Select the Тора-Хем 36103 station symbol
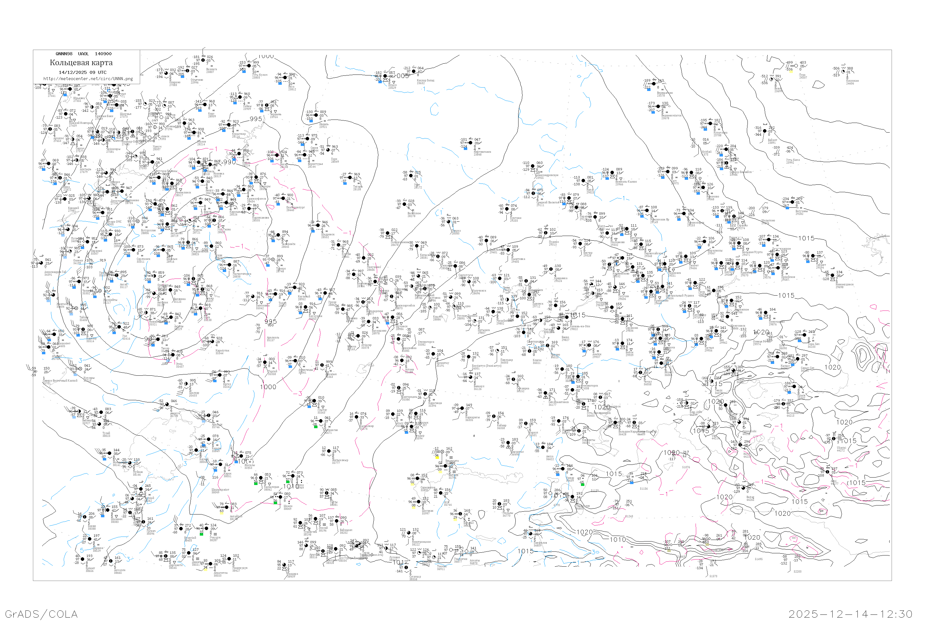Screen dimensions: 932x621 804,335
